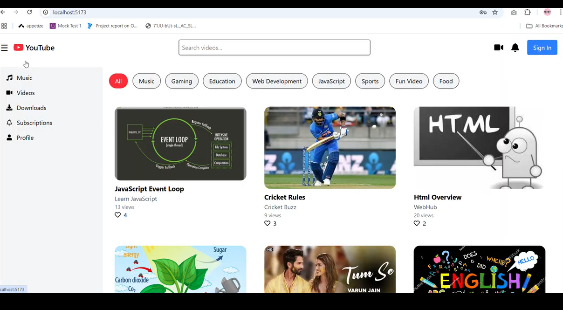The width and height of the screenshot is (563, 310).
Task: Click the red YouTube logo icon
Action: (19, 48)
